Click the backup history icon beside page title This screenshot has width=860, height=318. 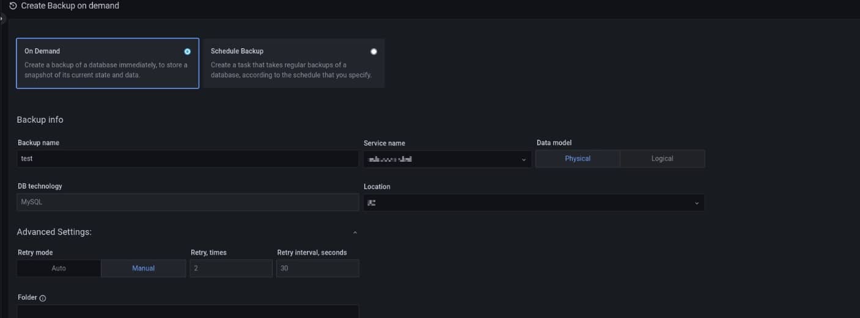13,5
